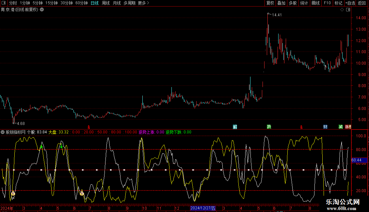Click the 返回 back button
Image resolution: width=369 pixels, height=212 pixels.
click(362, 3)
